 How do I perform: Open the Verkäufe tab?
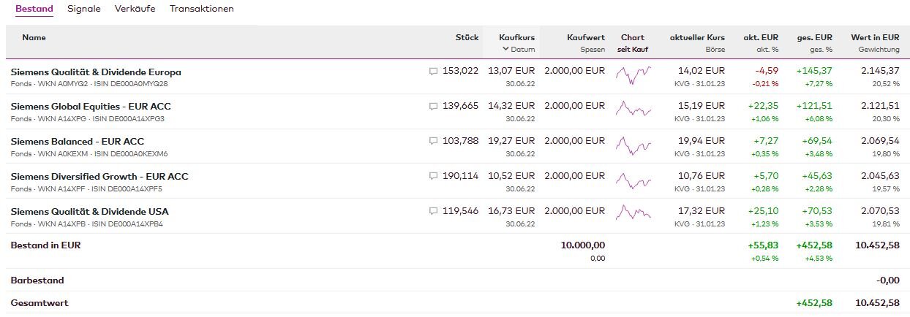135,9
